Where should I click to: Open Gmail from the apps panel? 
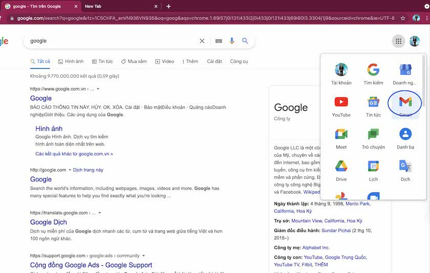(x=405, y=106)
